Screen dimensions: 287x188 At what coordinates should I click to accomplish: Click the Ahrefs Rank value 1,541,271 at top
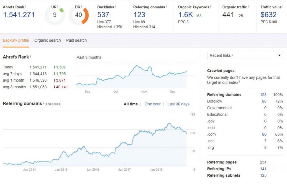(x=19, y=15)
